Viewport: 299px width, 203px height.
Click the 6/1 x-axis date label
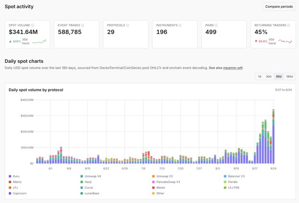[x=51, y=168]
